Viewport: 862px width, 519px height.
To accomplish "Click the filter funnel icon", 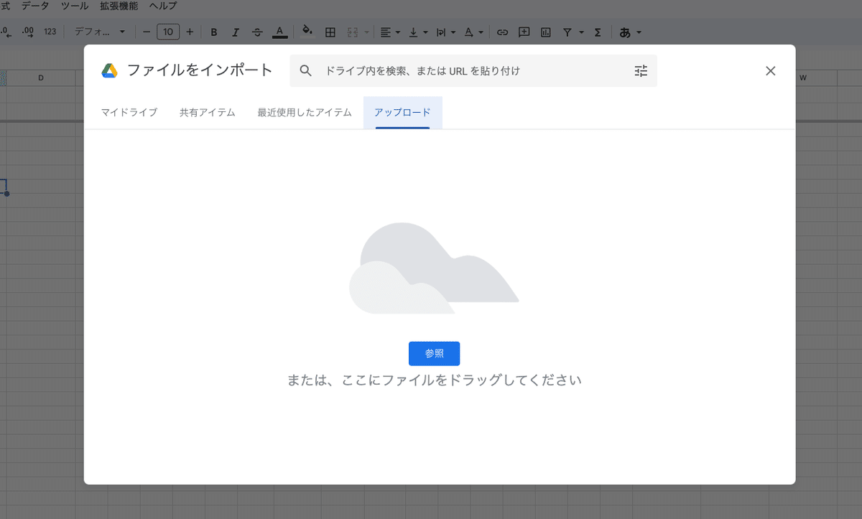I will 567,32.
